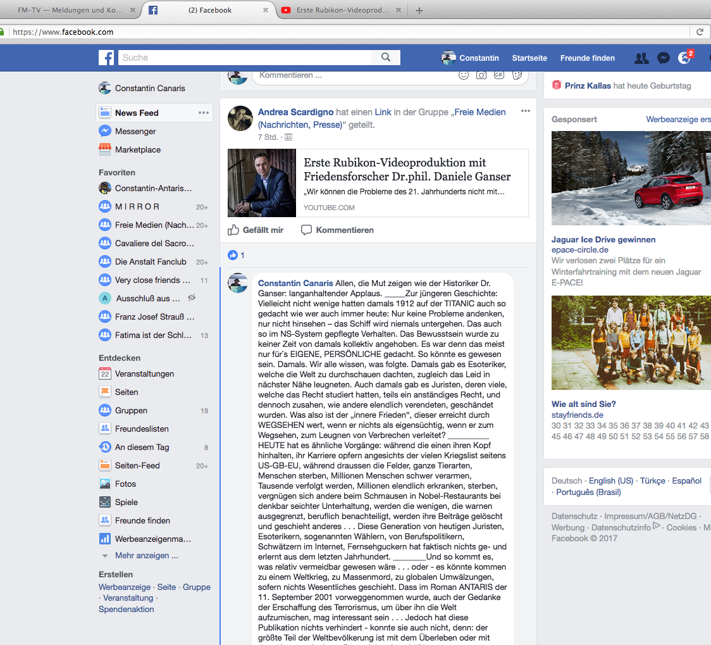Open the Ausschluß aus … shortcut
This screenshot has height=645, width=711.
(147, 299)
